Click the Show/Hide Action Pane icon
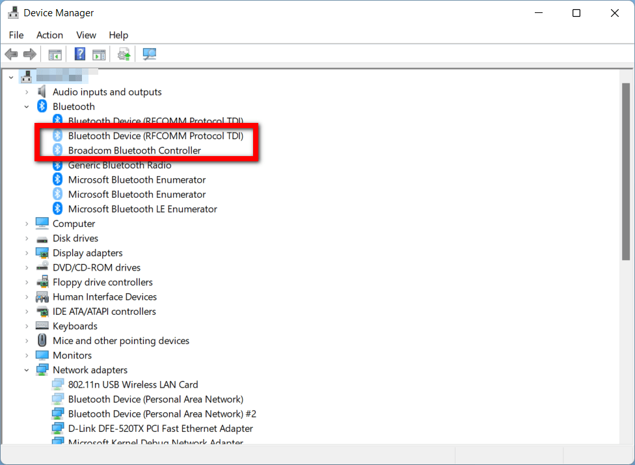635x465 pixels. [x=99, y=55]
